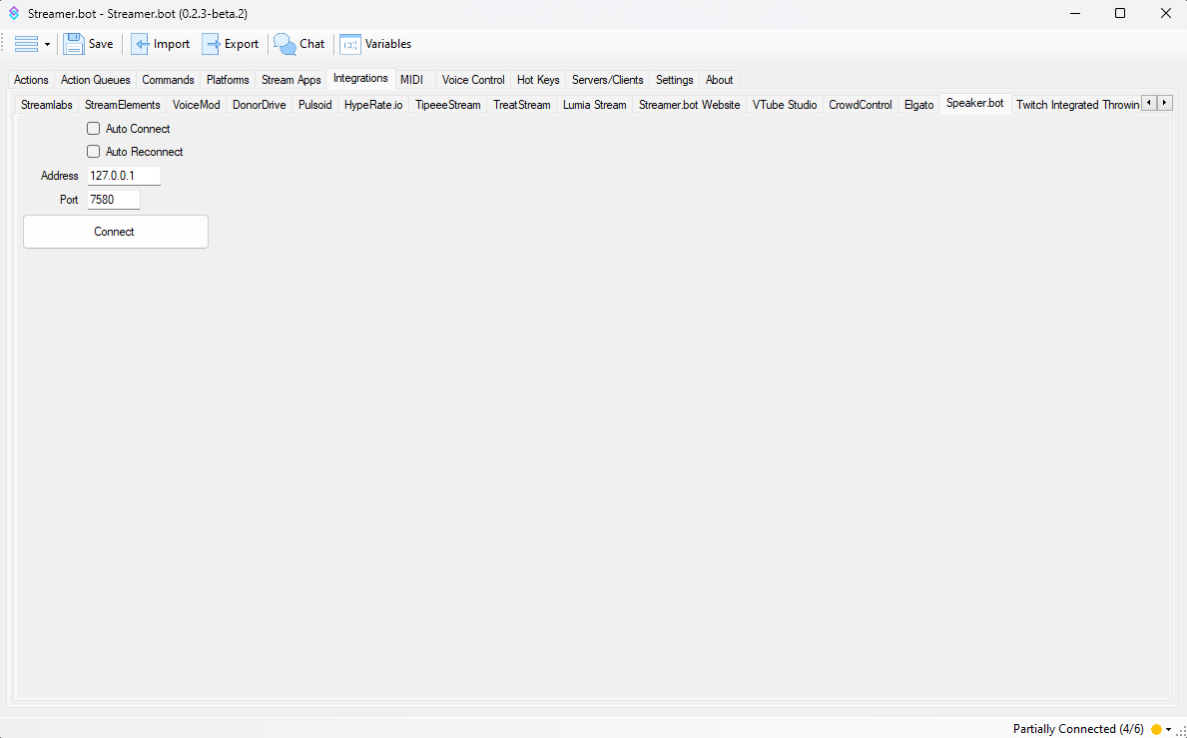This screenshot has height=738, width=1187.
Task: Click the Export arrow icon
Action: (x=212, y=44)
